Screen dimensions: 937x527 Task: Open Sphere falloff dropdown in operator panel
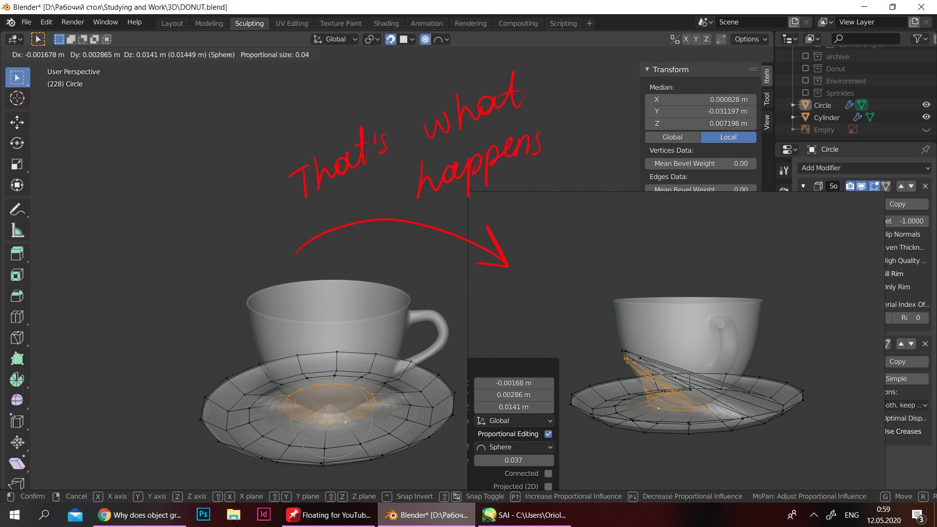[x=514, y=447]
